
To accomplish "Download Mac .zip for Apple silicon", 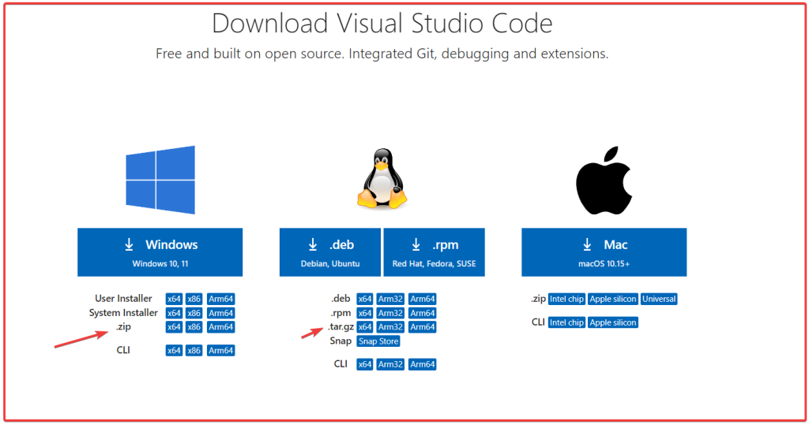I will click(613, 299).
